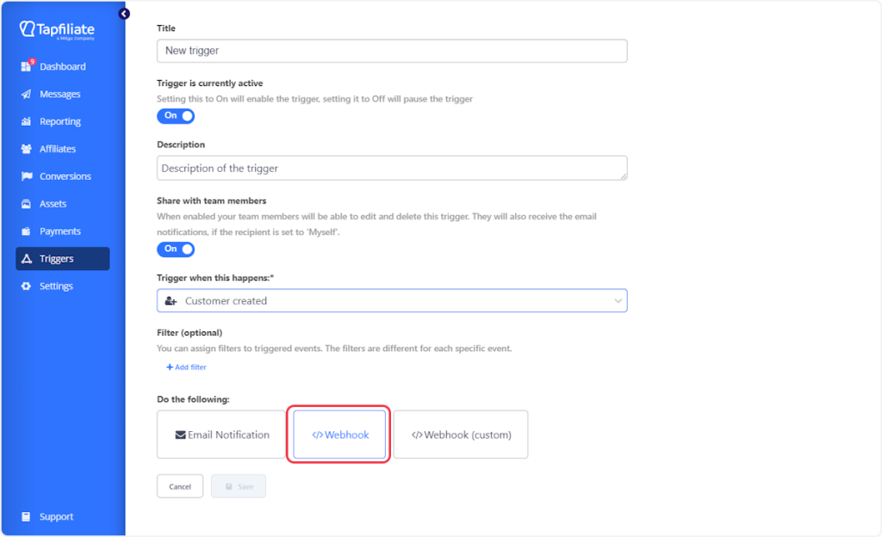Click the Messages paper plane icon
Image resolution: width=882 pixels, height=537 pixels.
point(26,94)
